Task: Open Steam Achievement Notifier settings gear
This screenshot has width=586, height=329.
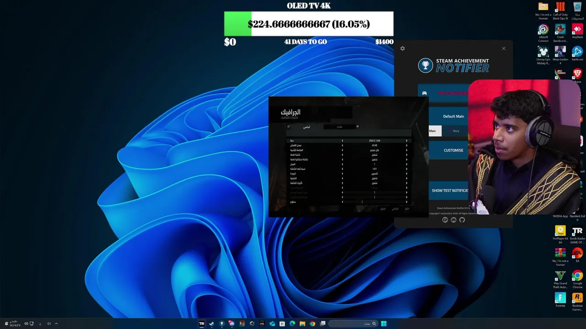Action: (x=402, y=48)
